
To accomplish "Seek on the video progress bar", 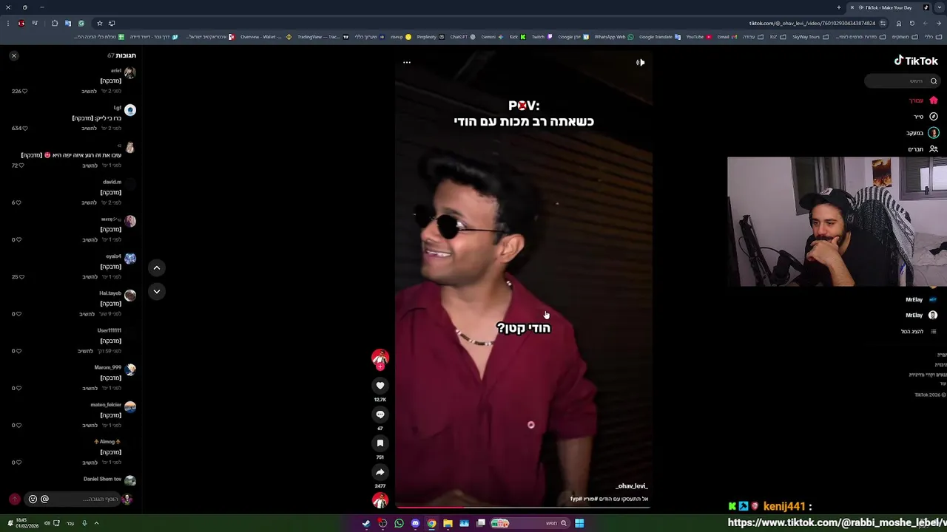I will pos(523,507).
